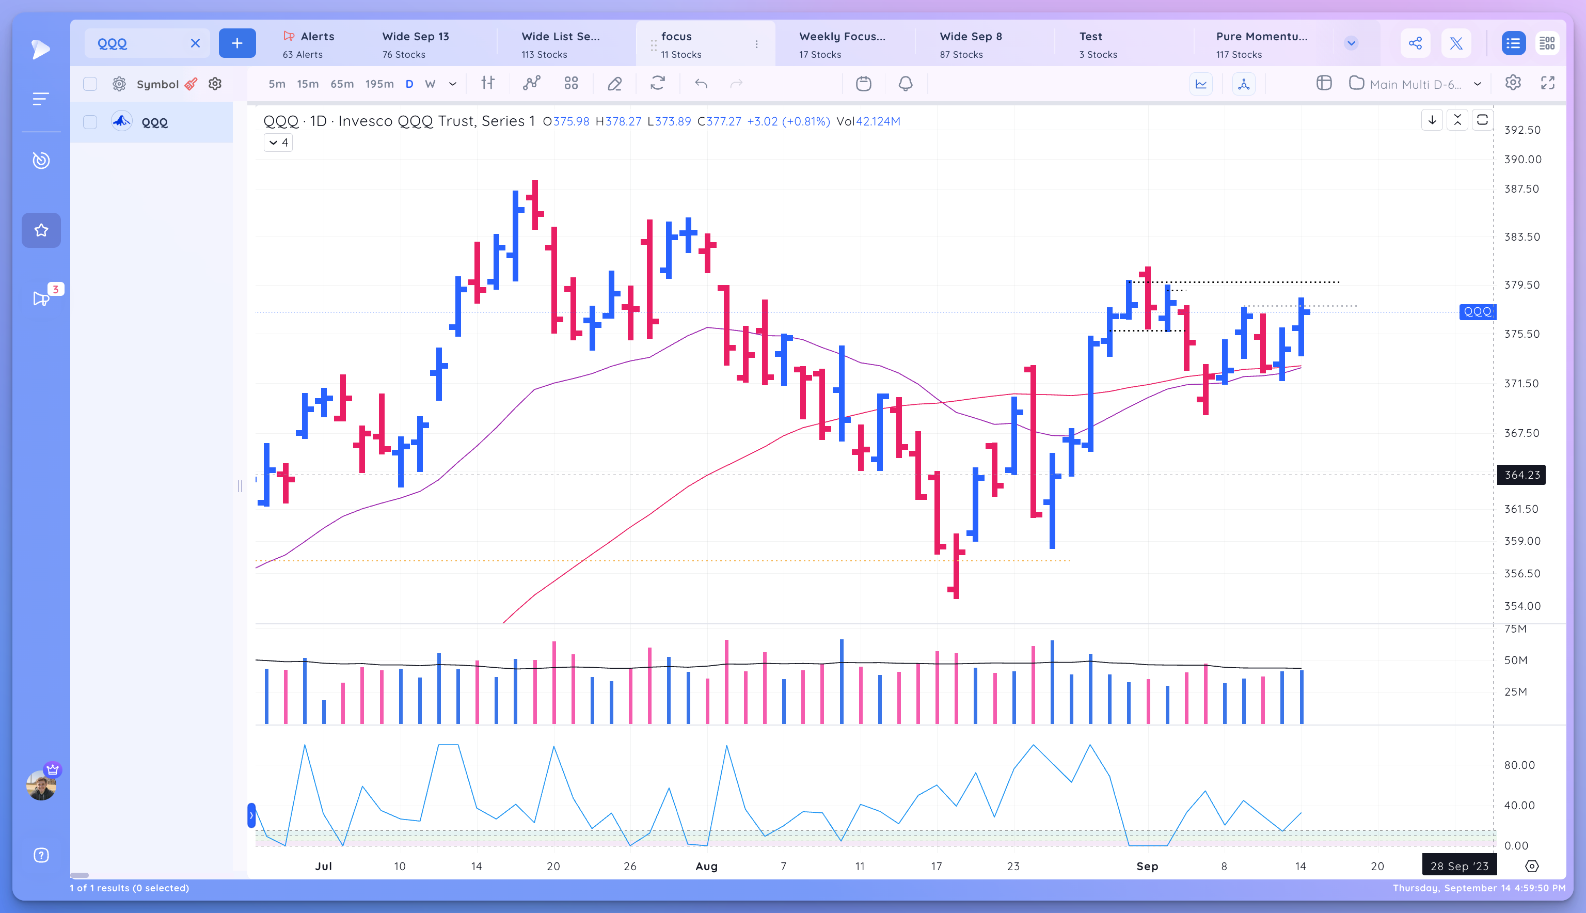Viewport: 1586px width, 913px height.
Task: Open the help question mark icon
Action: pyautogui.click(x=41, y=855)
